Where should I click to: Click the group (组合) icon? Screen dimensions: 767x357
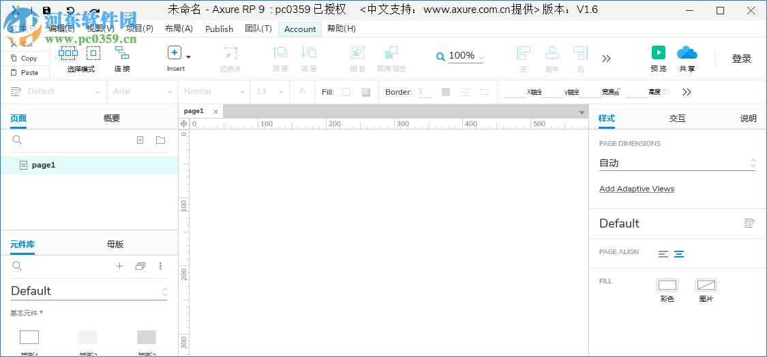click(x=358, y=53)
